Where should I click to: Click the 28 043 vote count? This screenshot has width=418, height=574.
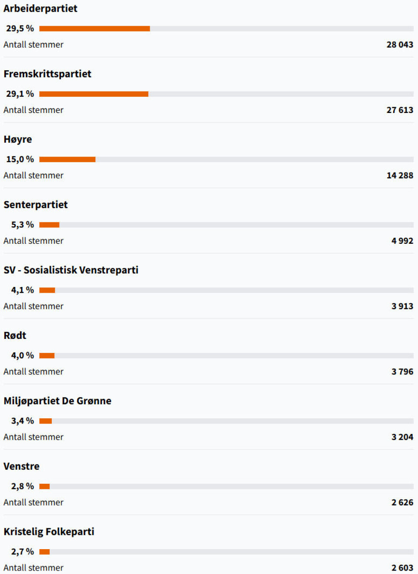tap(400, 44)
